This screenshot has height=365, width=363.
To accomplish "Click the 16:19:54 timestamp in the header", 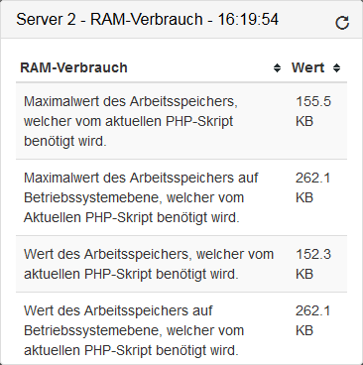I will tap(248, 19).
